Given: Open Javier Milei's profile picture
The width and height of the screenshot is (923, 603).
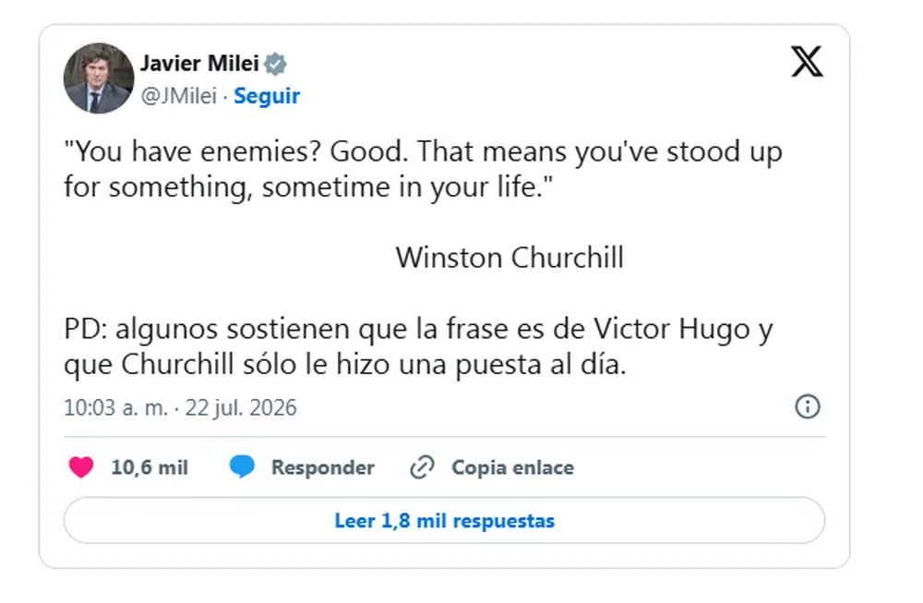Looking at the screenshot, I should pos(99,78).
